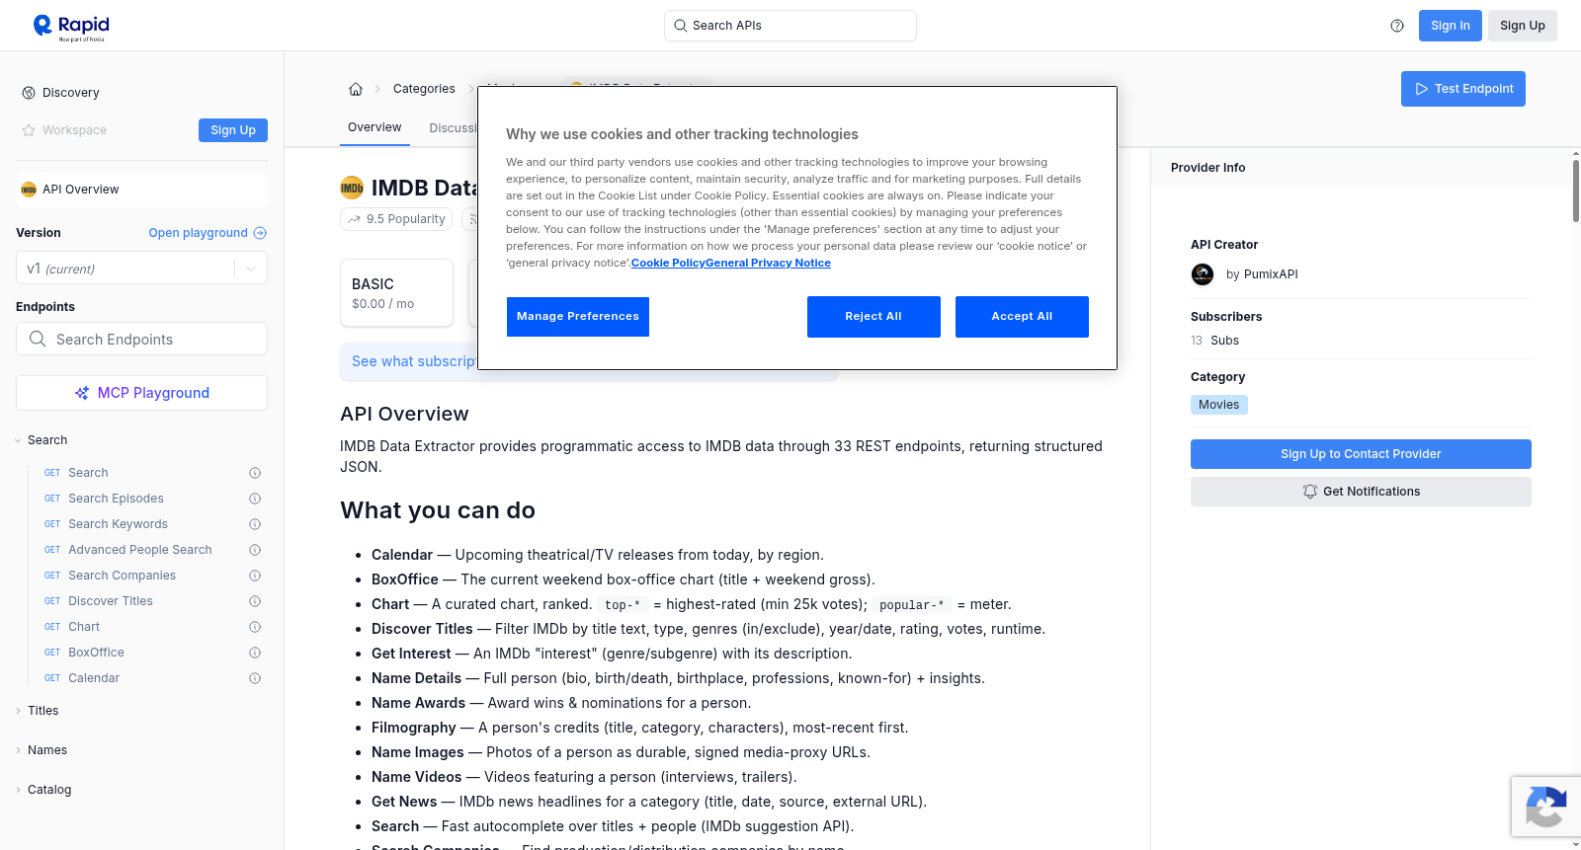Show info for Calendar endpoint
Viewport: 1581px width, 850px height.
click(x=255, y=678)
